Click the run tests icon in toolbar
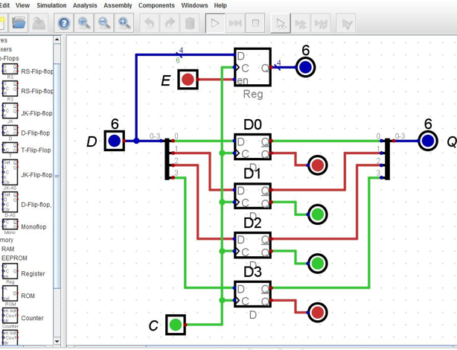Viewport: 457px width, 350px height. click(347, 23)
